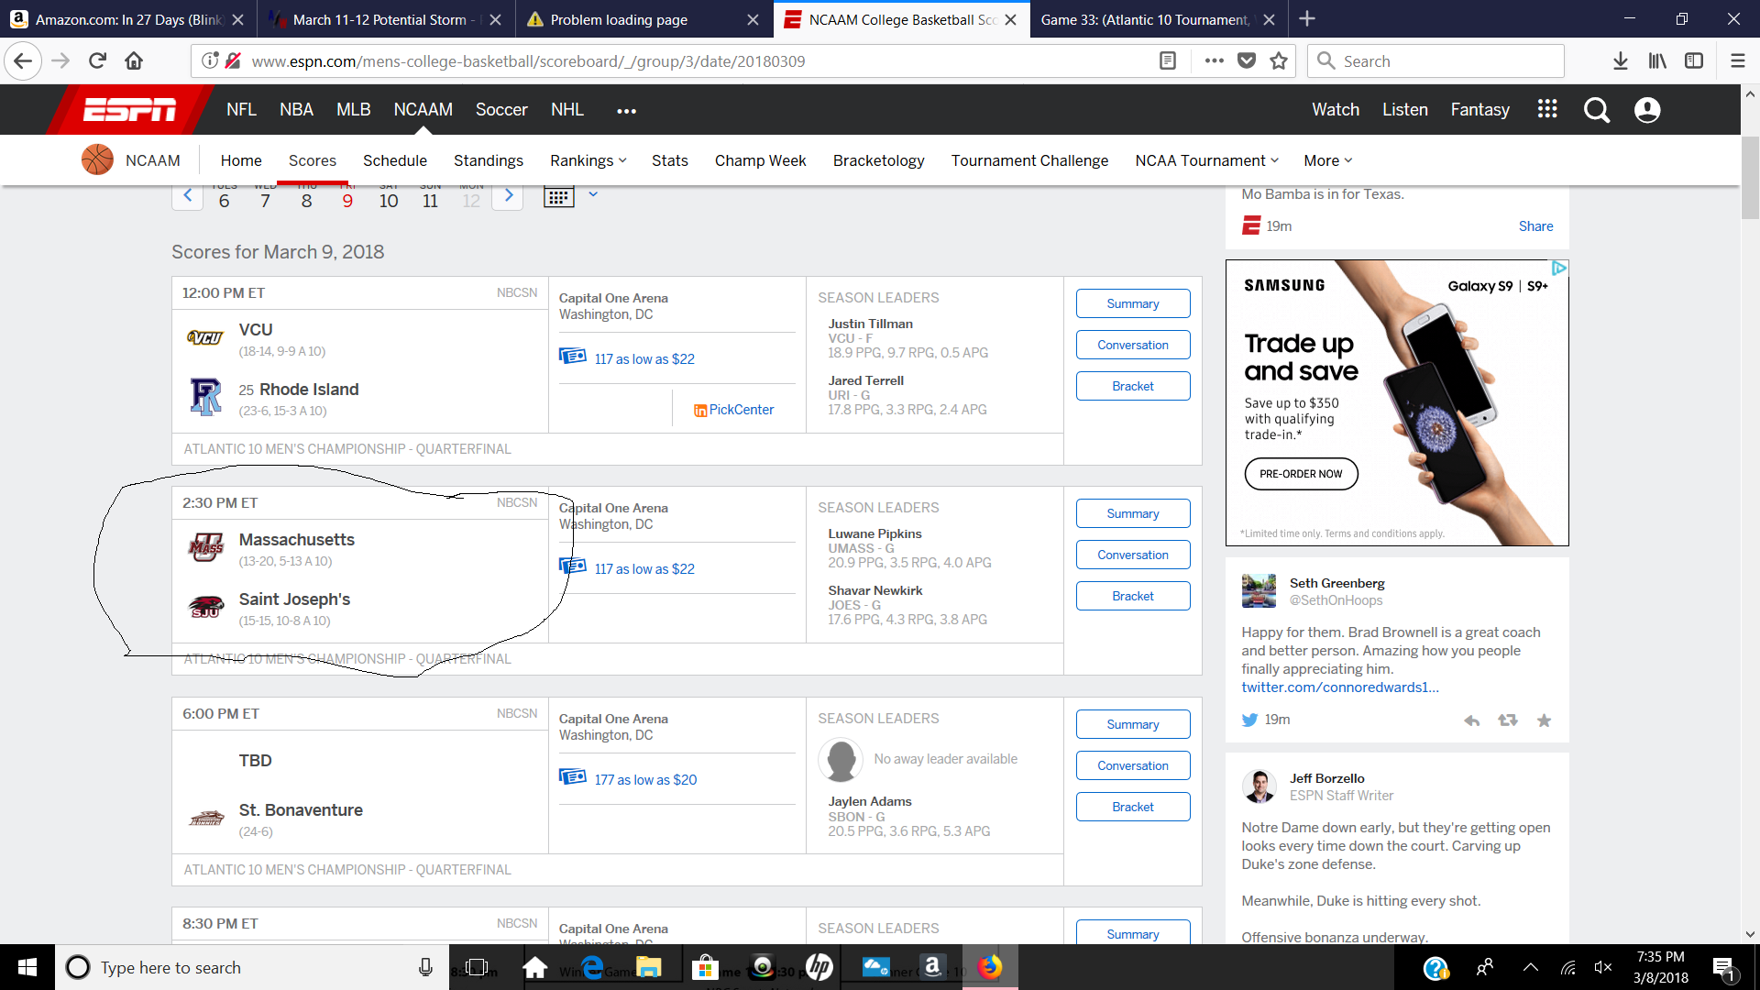Open new browser tab plus button
Viewport: 1760px width, 990px height.
click(x=1307, y=19)
